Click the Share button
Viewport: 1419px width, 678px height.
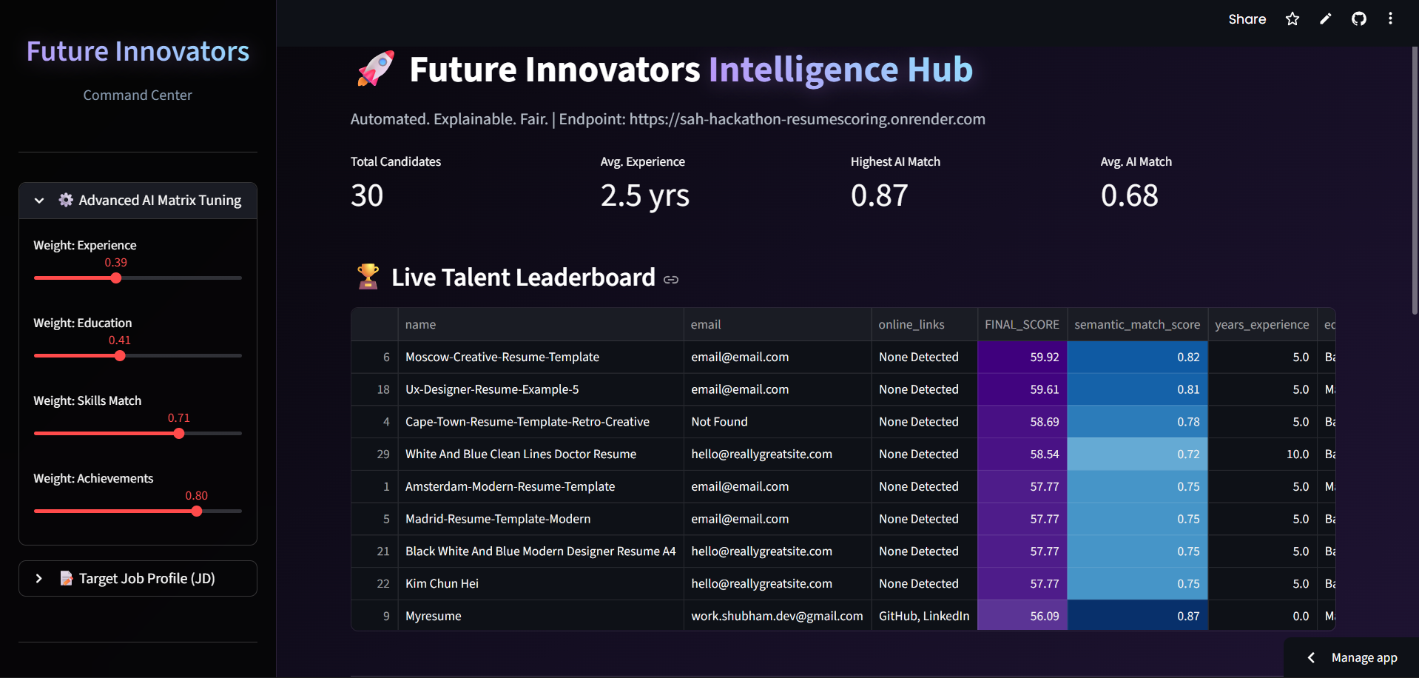coord(1247,19)
